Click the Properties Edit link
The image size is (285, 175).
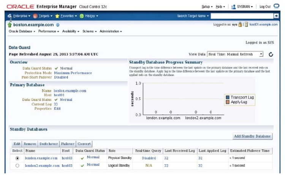pyautogui.click(x=57, y=109)
